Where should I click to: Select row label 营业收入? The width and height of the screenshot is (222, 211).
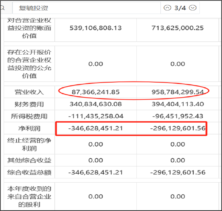pos(29,92)
